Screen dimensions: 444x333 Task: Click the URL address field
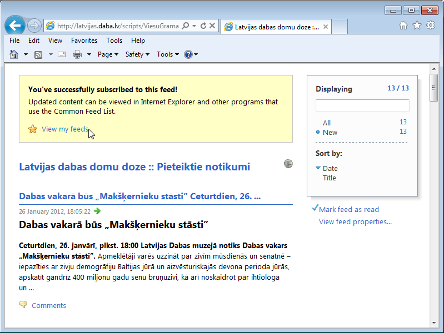coord(118,26)
